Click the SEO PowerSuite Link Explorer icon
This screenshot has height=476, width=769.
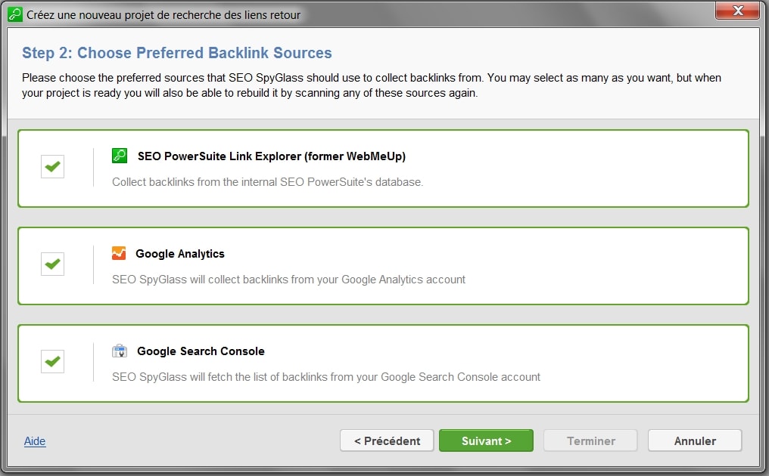[x=119, y=156]
